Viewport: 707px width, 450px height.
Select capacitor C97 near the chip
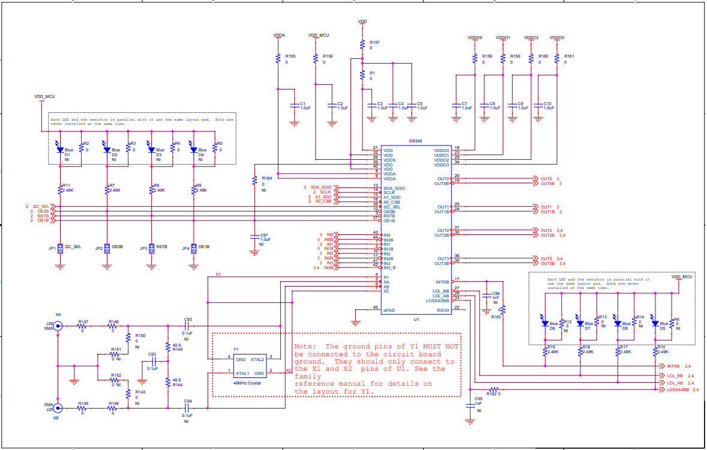(255, 237)
